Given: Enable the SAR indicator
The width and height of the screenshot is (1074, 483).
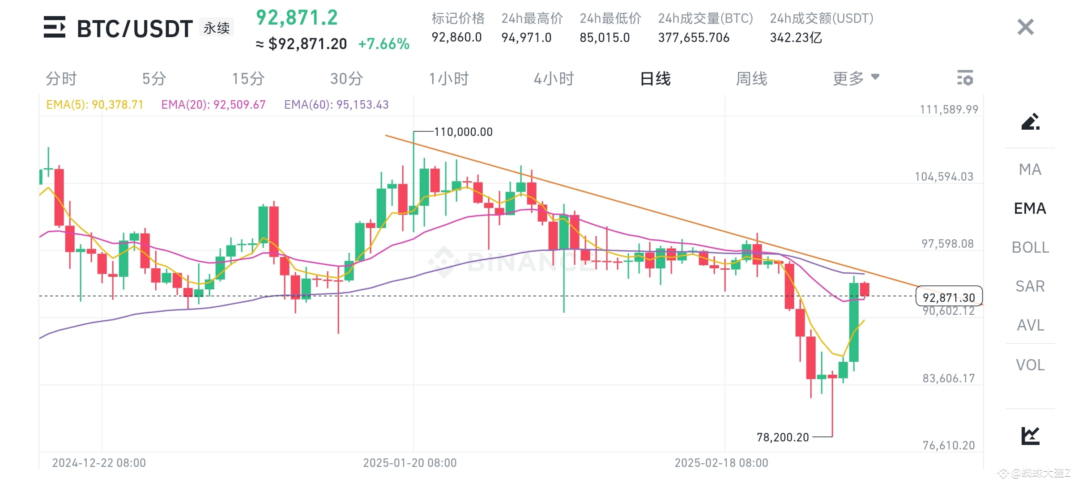Looking at the screenshot, I should tap(1030, 286).
